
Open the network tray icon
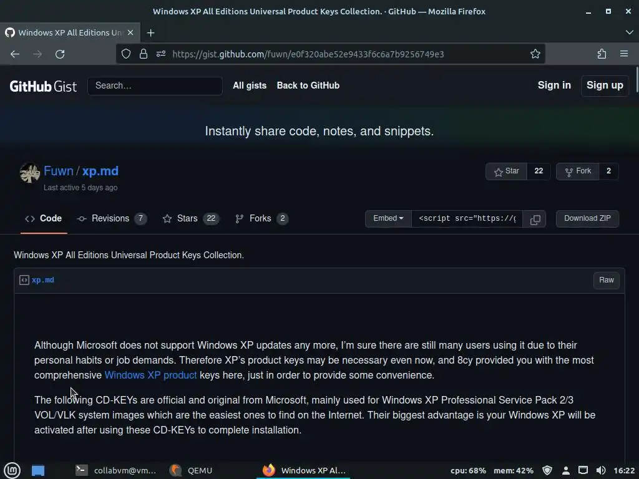coord(583,470)
